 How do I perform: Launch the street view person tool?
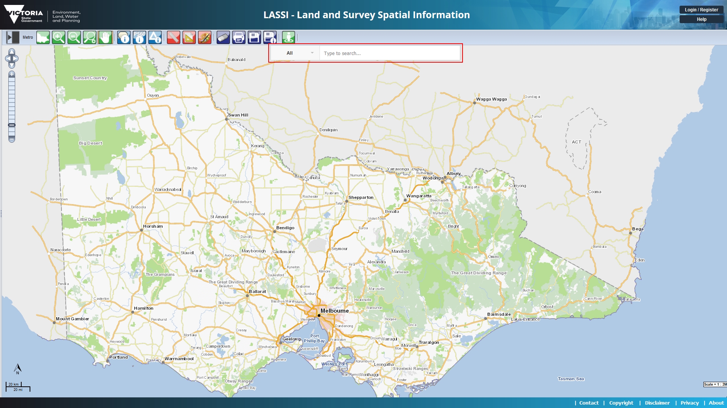point(289,37)
